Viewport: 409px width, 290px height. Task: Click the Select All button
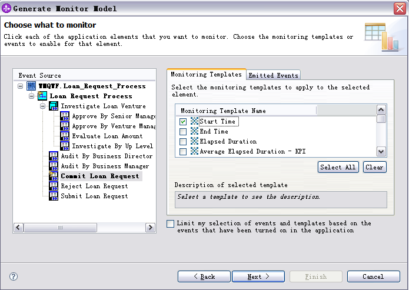click(x=338, y=167)
